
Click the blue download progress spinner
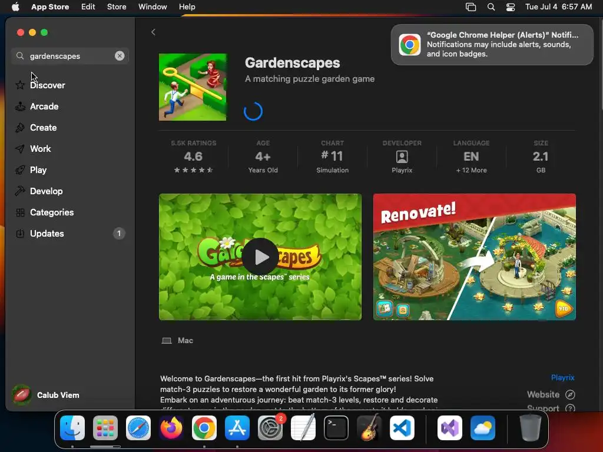tap(253, 111)
